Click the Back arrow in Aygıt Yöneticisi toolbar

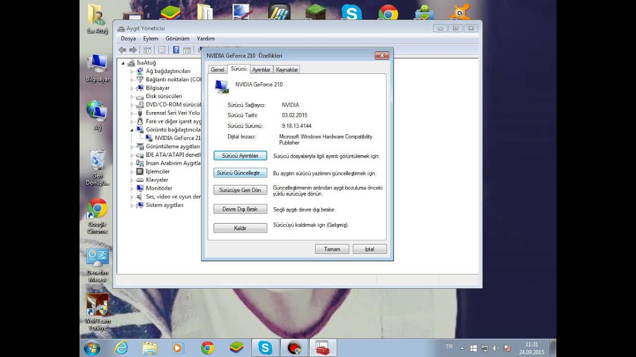pyautogui.click(x=123, y=50)
